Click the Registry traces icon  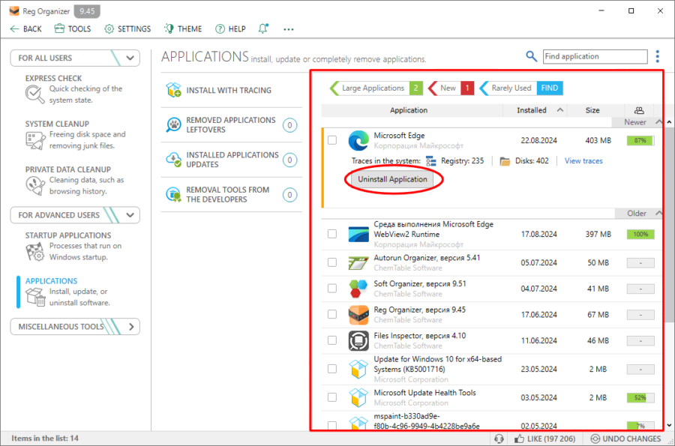coord(431,161)
